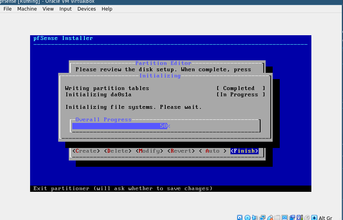The height and width of the screenshot is (220, 343).
Task: Select the Modify button in Partition Editor
Action: click(149, 151)
